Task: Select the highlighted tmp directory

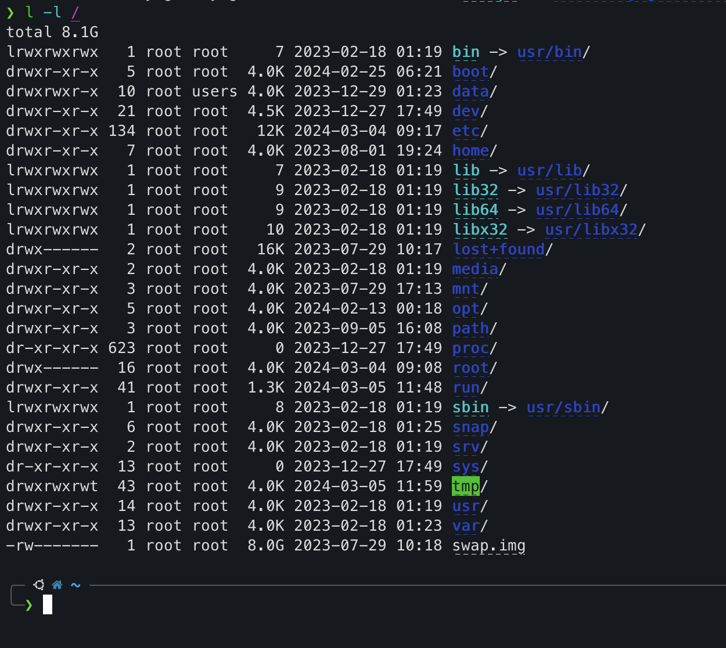Action: pyautogui.click(x=466, y=487)
